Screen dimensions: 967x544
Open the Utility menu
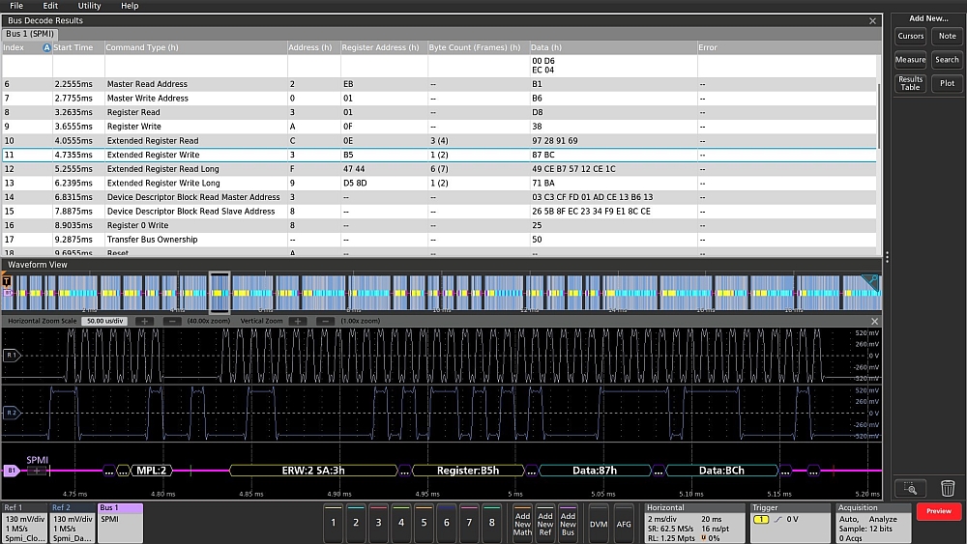click(89, 6)
